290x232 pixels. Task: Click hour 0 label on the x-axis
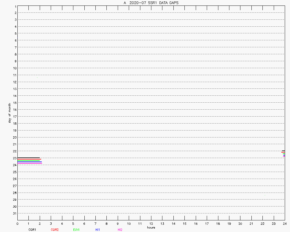(17, 224)
